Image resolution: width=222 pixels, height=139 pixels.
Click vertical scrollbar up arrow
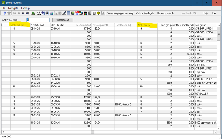point(219,25)
